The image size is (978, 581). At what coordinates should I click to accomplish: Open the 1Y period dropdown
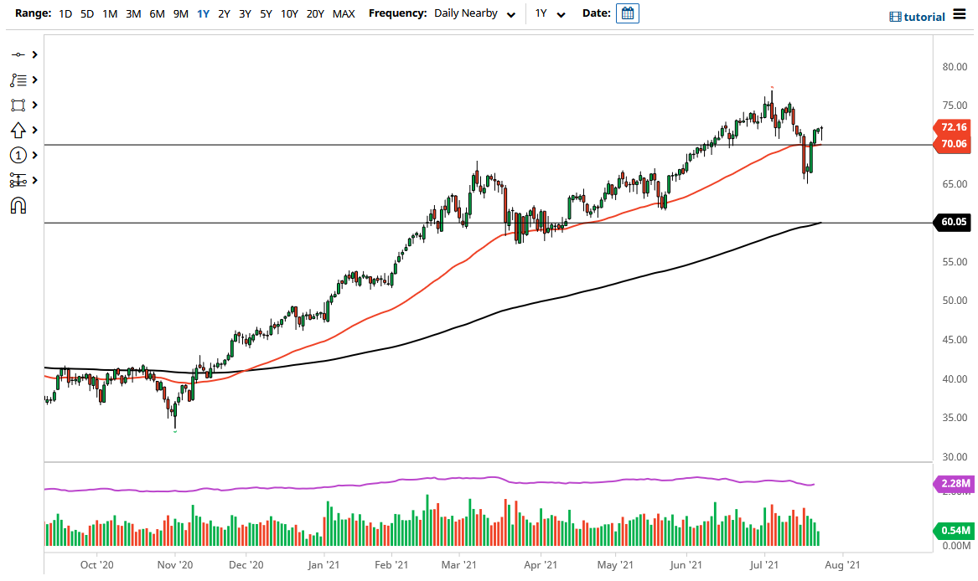[551, 13]
